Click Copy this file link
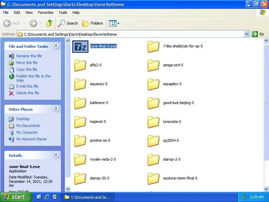This screenshot has height=202, width=269. (x=27, y=69)
